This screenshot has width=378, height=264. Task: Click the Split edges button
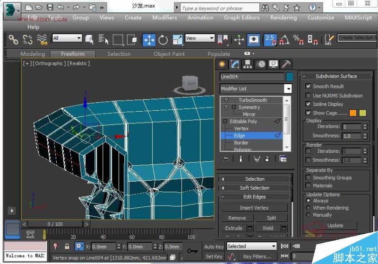click(271, 218)
